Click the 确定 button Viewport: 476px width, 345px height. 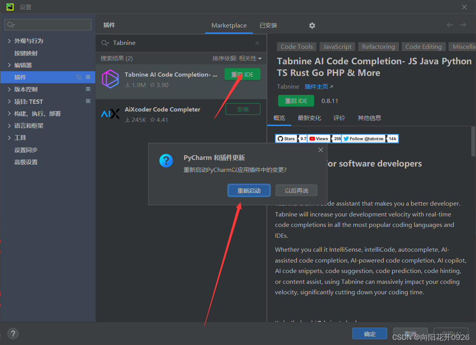370,334
